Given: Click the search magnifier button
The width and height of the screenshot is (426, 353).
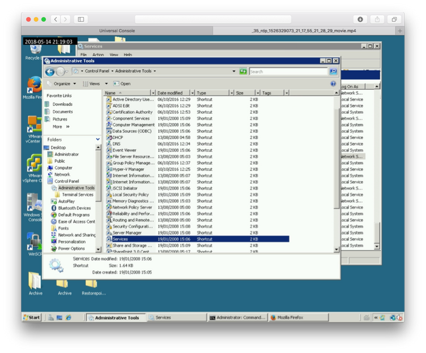Looking at the screenshot, I should click(333, 71).
